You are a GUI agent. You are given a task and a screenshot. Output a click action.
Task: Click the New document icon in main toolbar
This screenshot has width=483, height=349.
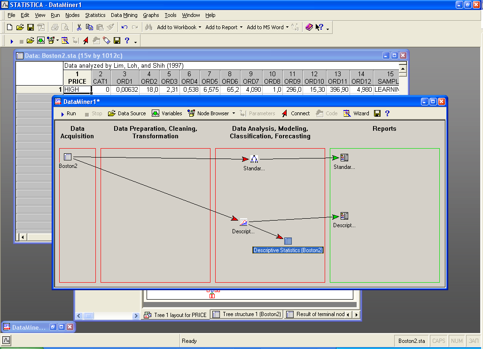[x=9, y=27]
